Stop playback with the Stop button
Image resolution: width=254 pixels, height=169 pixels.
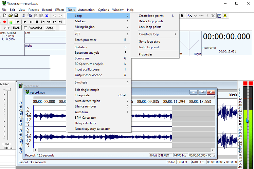37,22
